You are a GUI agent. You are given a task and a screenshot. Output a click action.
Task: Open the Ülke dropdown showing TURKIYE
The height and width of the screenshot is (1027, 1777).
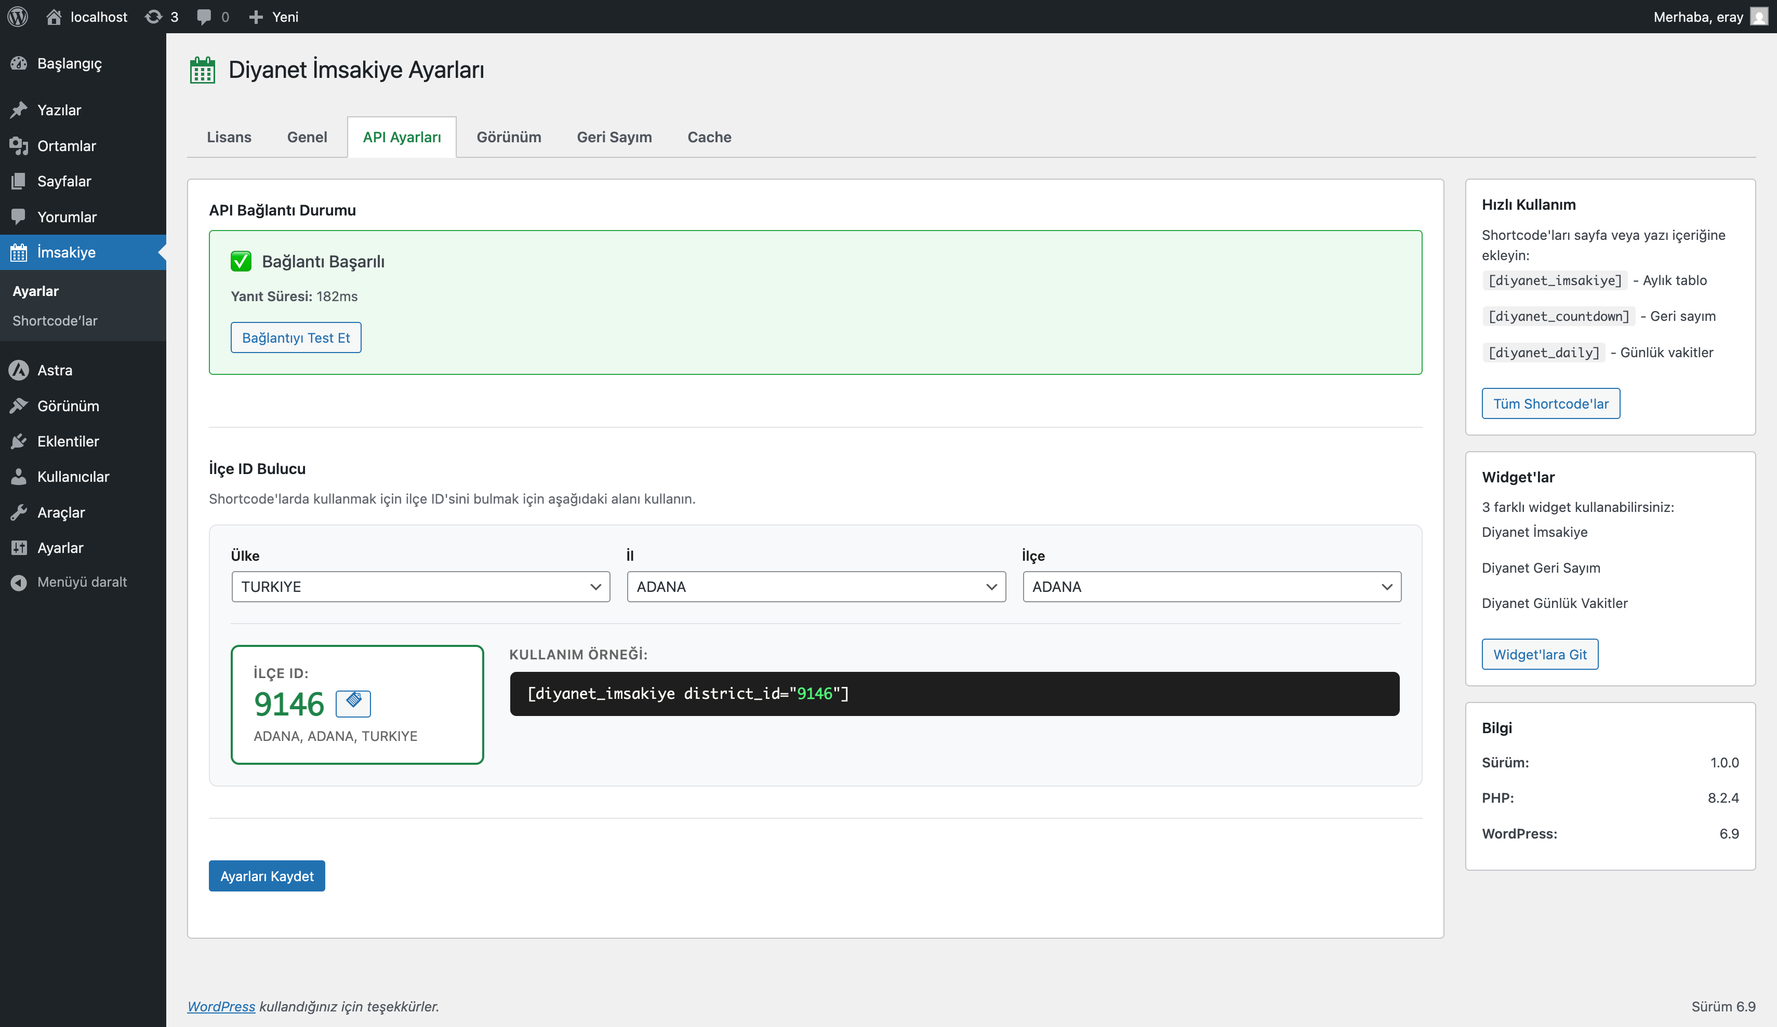tap(420, 587)
